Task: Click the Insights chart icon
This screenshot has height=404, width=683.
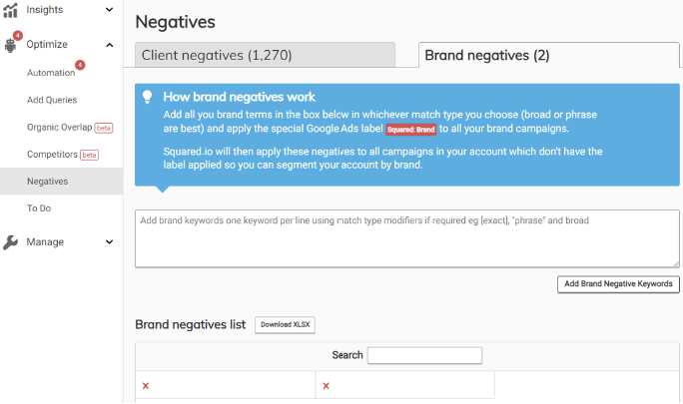Action: click(x=11, y=10)
